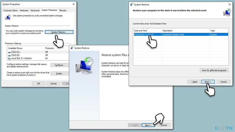Click the Configure... button
The image size is (235, 132).
[60, 65]
